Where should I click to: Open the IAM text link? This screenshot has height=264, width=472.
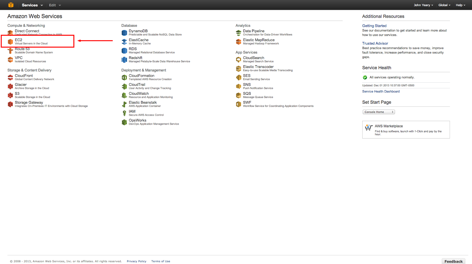[132, 111]
